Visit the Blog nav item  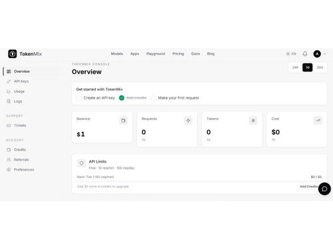click(210, 54)
